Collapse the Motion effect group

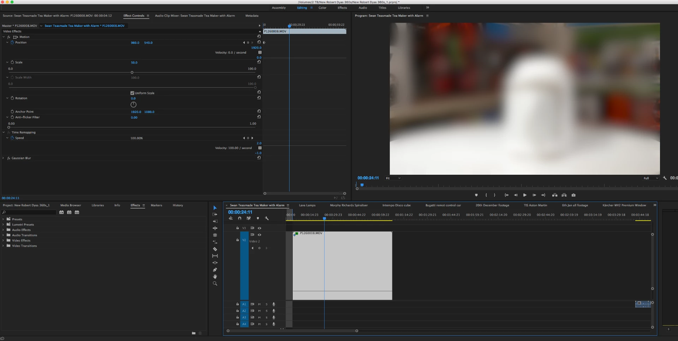tap(4, 37)
